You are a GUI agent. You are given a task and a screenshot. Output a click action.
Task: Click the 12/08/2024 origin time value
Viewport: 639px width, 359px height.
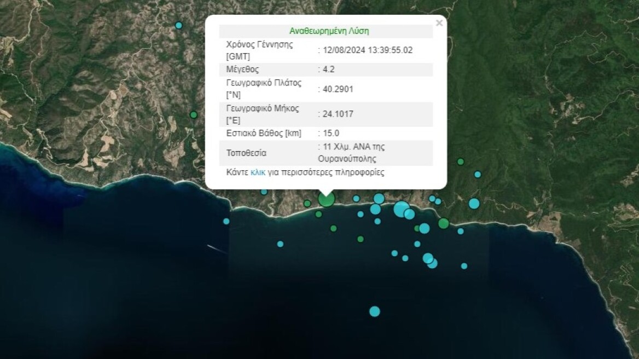[368, 50]
